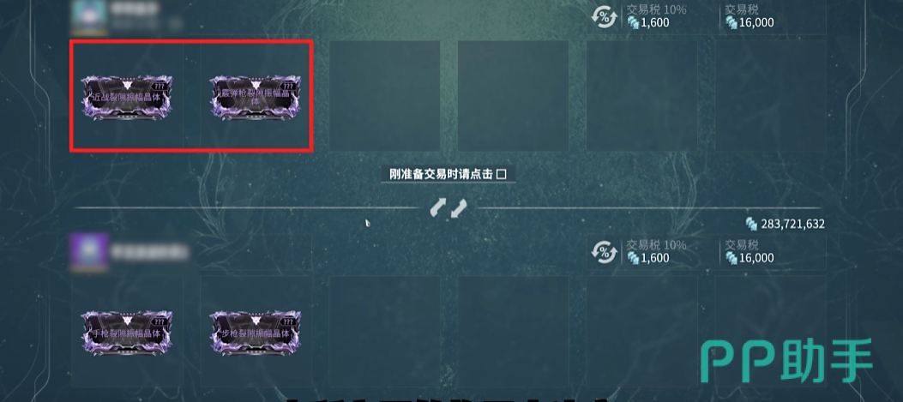Choose the first empty slot after upper riven cards
This screenshot has width=903, height=402.
click(385, 96)
